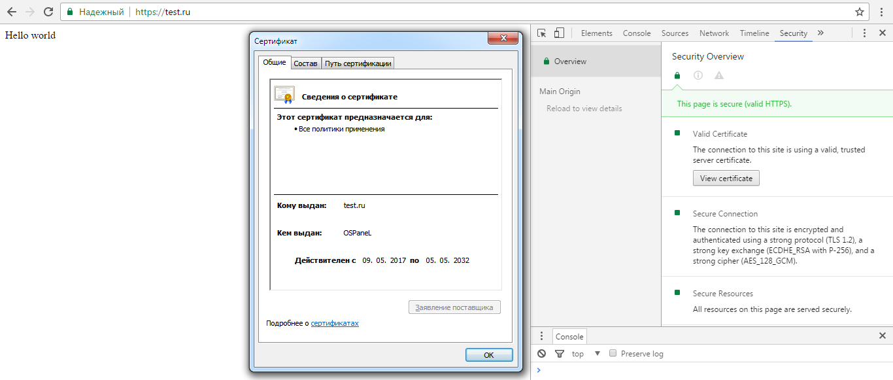Activate the inspect element picker icon
Screen dimensions: 893x380
click(542, 33)
